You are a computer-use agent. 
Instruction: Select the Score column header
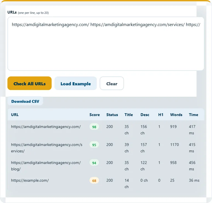point(95,115)
